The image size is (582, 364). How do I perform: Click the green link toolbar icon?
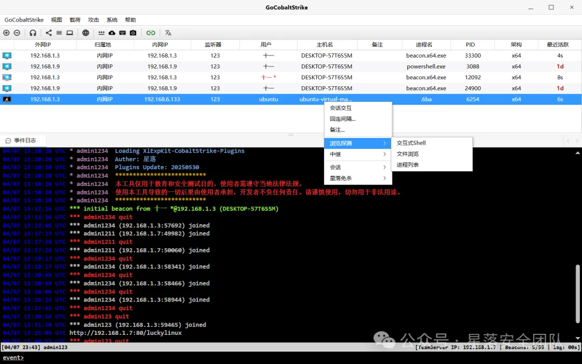click(151, 33)
